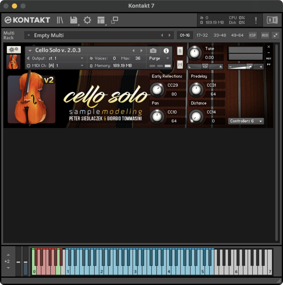Open the Controllers 6 dropdown
Image resolution: width=283 pixels, height=285 pixels.
coord(246,121)
